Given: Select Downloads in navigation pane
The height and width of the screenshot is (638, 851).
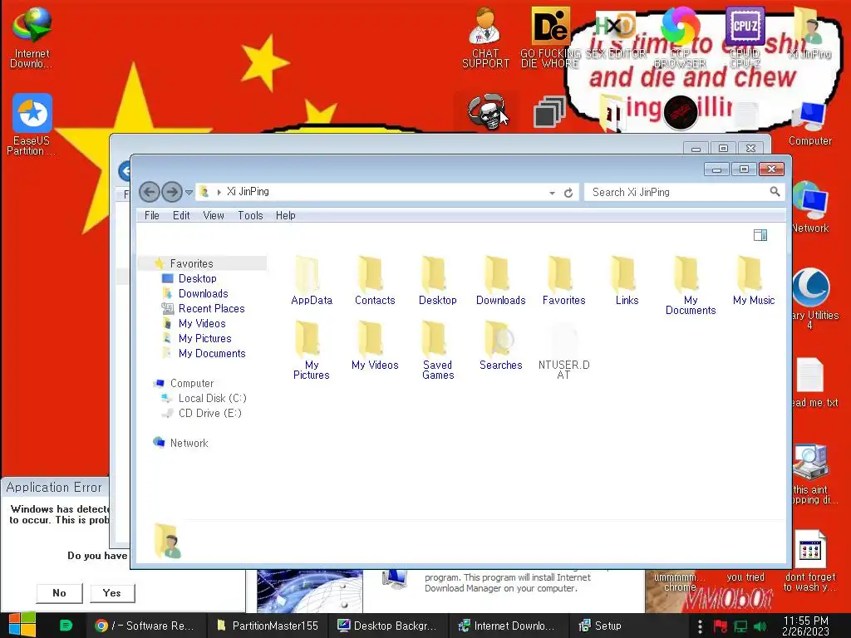Looking at the screenshot, I should pyautogui.click(x=203, y=293).
